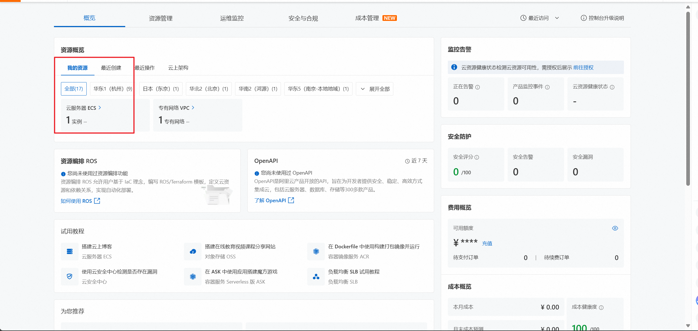Click info icon by 您尚未使用过资源编排功能

click(x=63, y=174)
